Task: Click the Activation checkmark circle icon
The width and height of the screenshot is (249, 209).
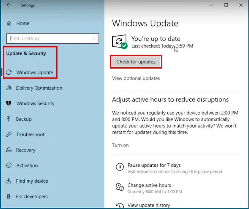Action: coord(9,165)
